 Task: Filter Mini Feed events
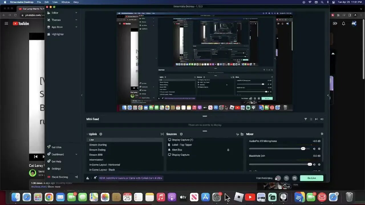tap(306, 119)
